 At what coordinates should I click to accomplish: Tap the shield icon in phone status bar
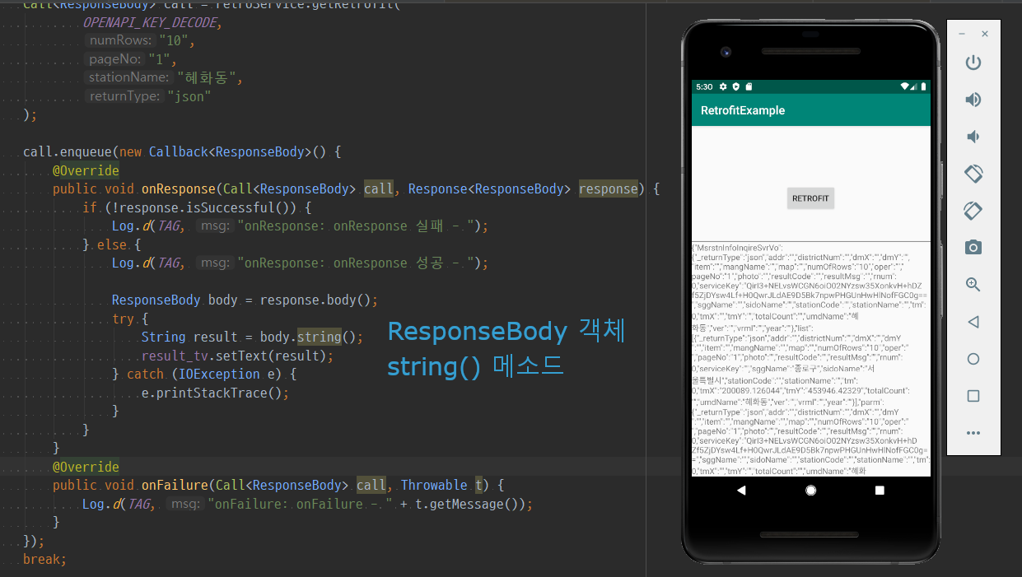pyautogui.click(x=735, y=86)
